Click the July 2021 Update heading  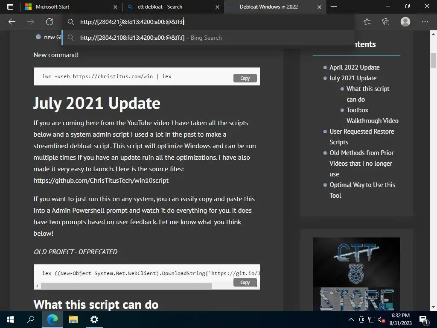pyautogui.click(x=97, y=103)
